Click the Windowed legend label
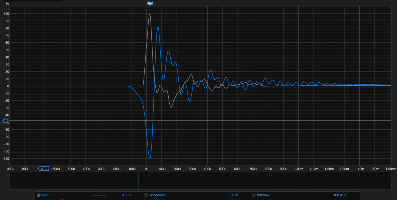 point(157,195)
